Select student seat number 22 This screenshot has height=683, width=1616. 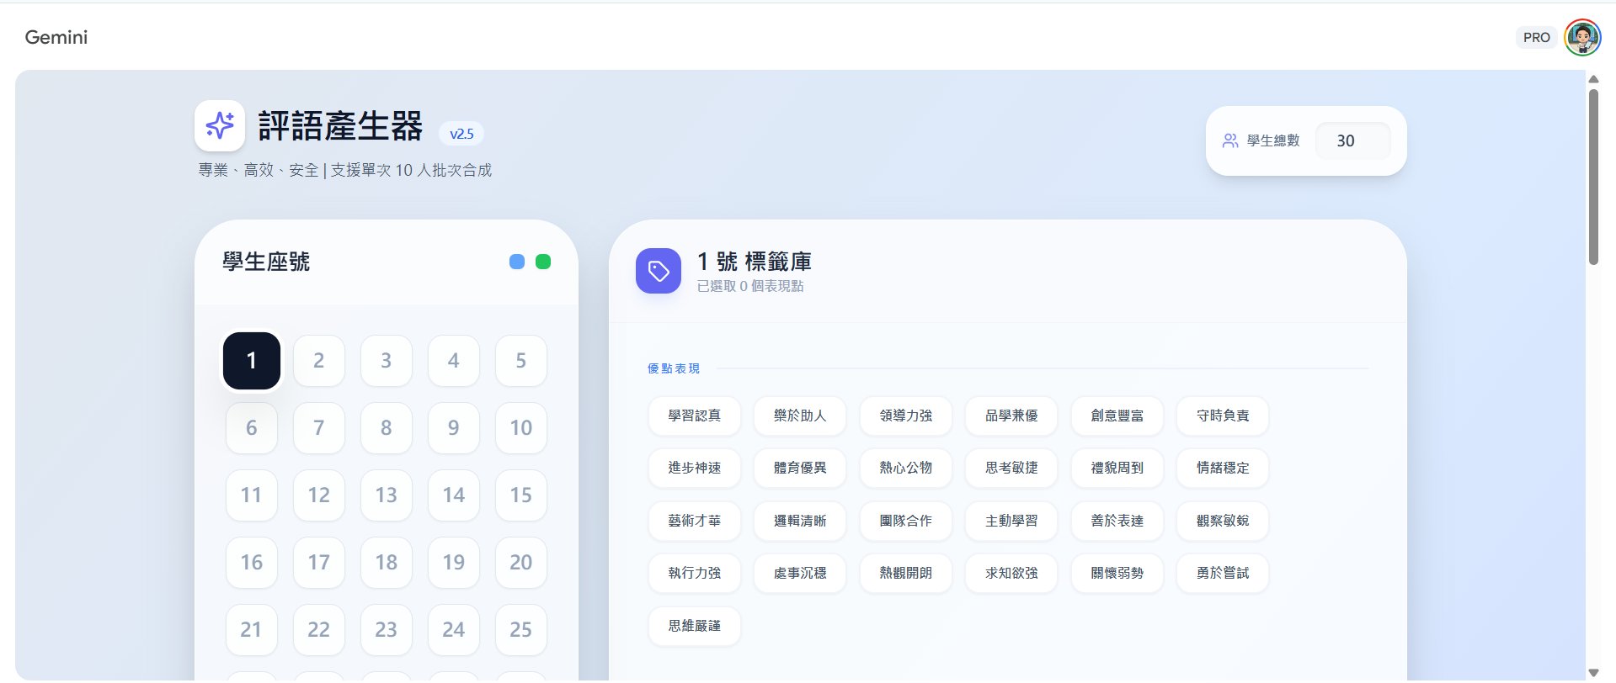click(319, 630)
